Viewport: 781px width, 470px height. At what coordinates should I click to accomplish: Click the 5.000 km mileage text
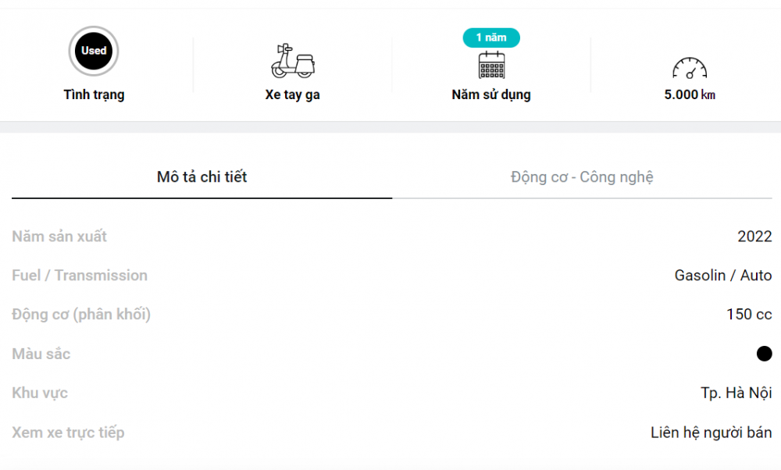[690, 94]
